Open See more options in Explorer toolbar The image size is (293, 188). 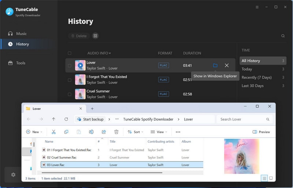tap(178, 132)
